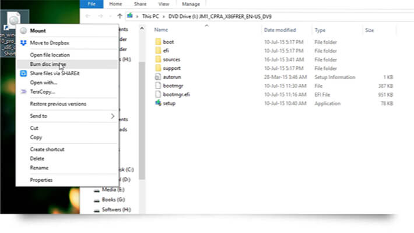Click the efi folder icon
The width and height of the screenshot is (414, 233).
tap(158, 51)
